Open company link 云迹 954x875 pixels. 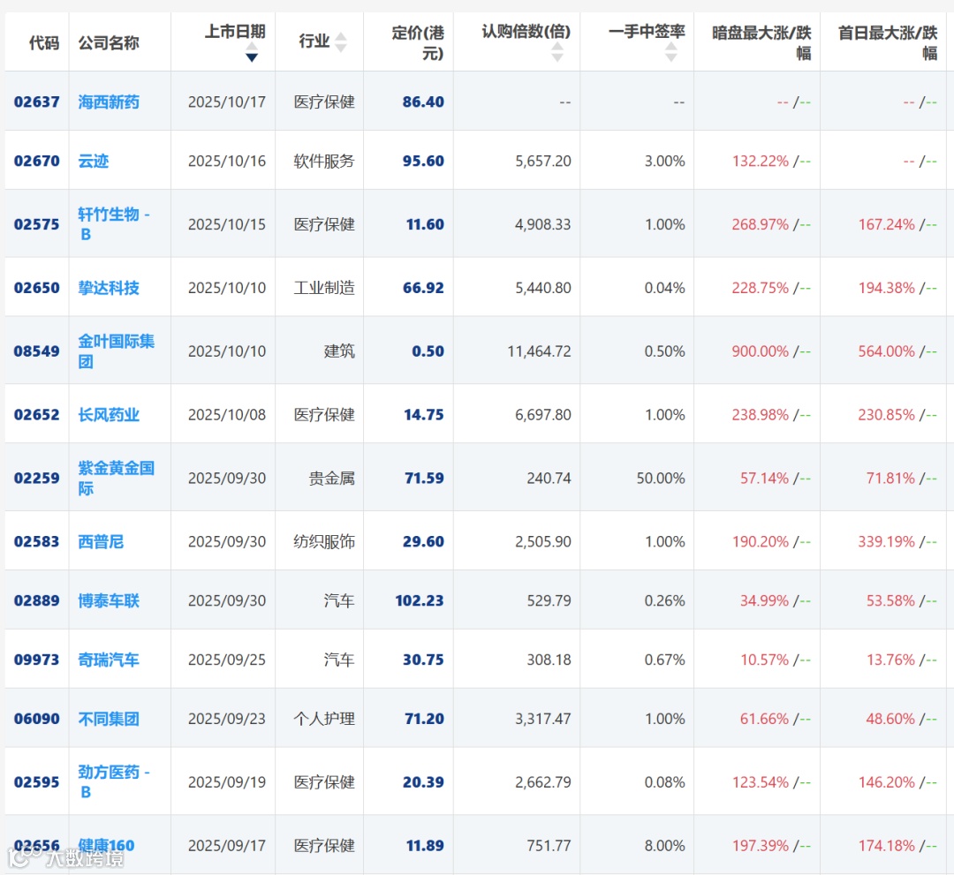93,161
